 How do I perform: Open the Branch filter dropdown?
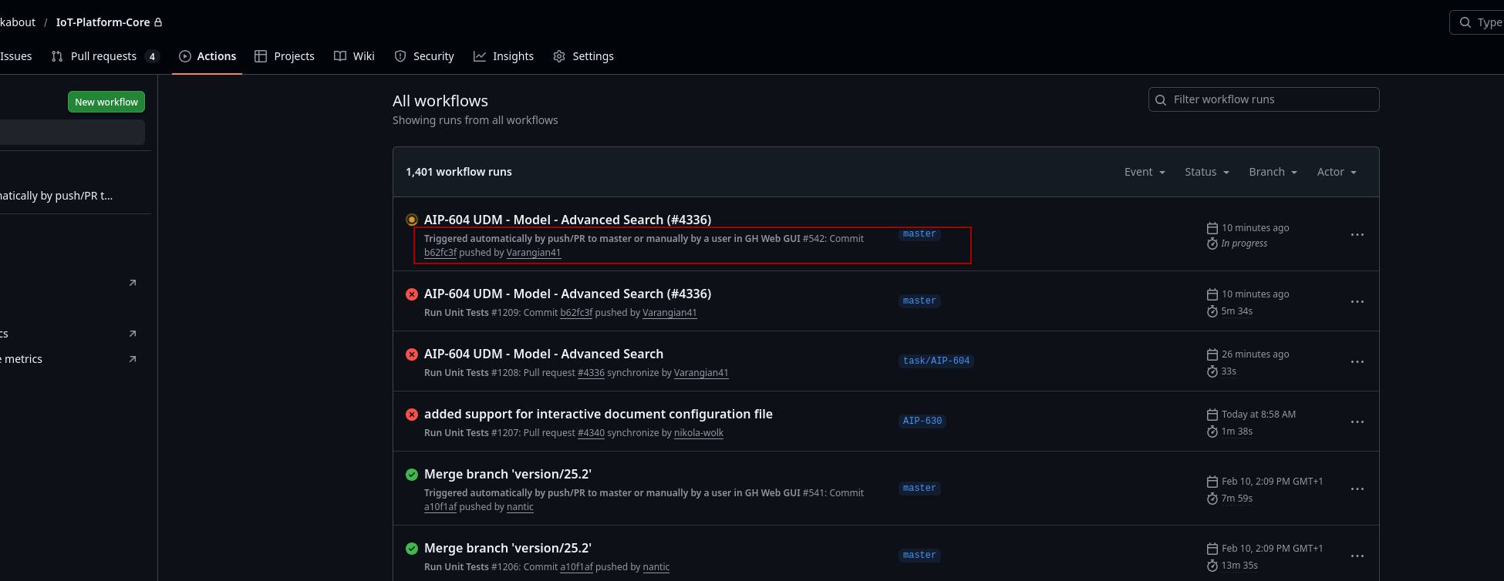1273,172
